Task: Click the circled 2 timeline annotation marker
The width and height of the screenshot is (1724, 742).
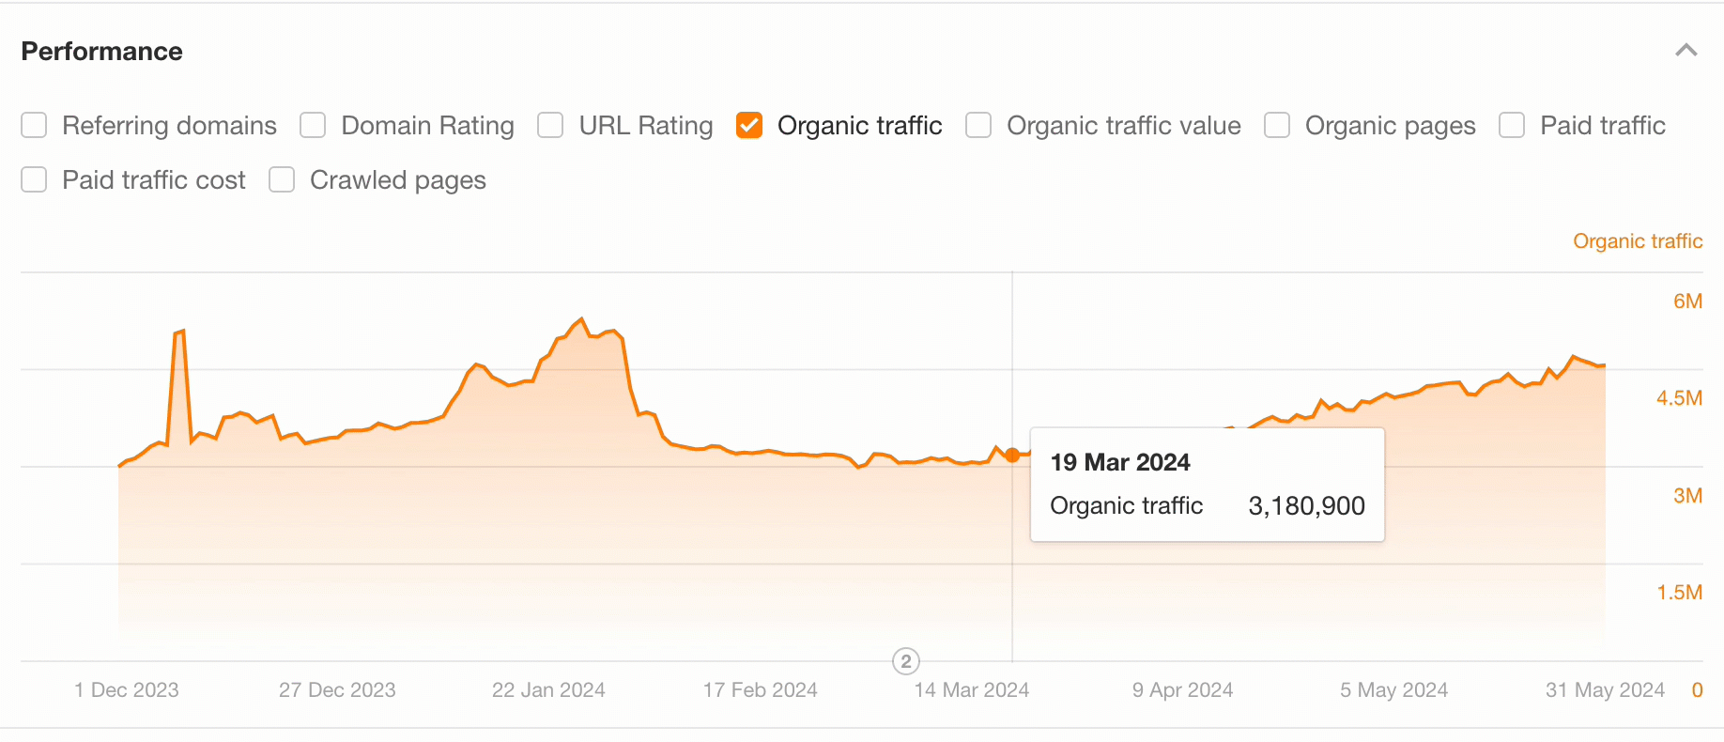Action: coord(905,661)
